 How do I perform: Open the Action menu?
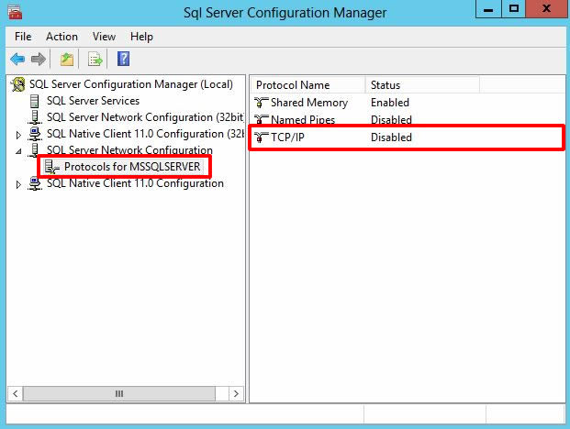61,37
